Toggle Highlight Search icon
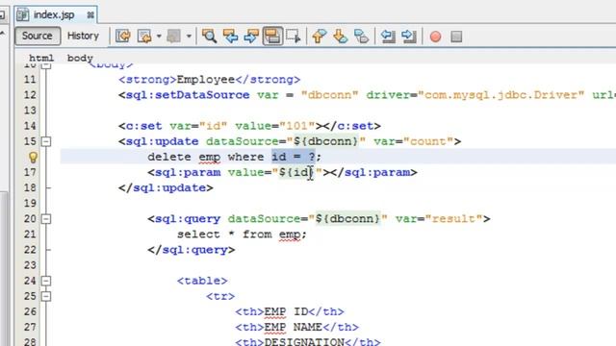The width and height of the screenshot is (616, 346). (272, 37)
